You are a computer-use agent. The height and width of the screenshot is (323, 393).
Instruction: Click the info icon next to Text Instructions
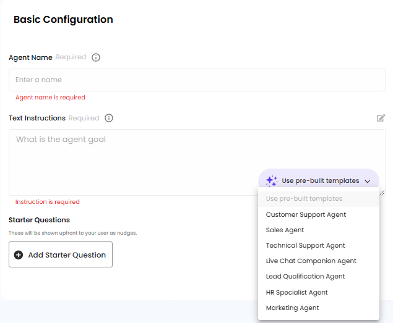109,118
